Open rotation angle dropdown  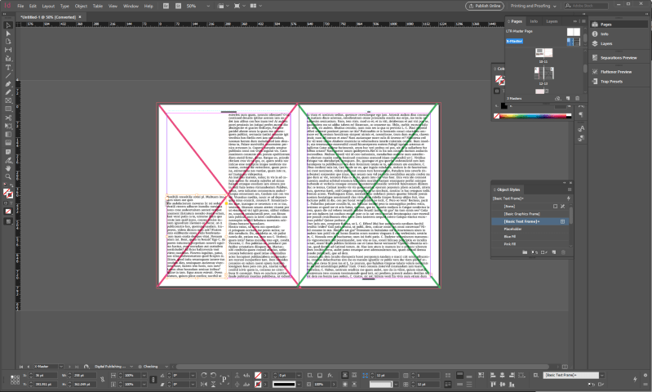pos(193,376)
